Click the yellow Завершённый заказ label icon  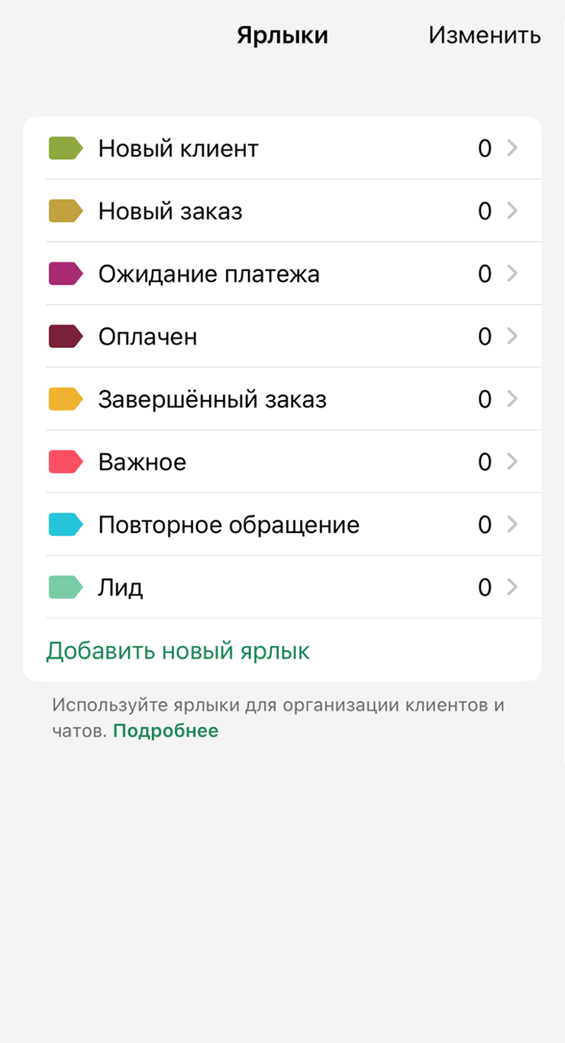point(66,399)
